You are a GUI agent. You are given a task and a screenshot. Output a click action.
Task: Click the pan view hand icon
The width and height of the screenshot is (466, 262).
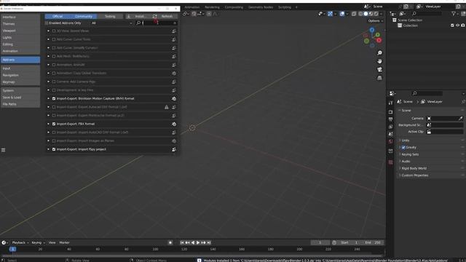coord(379,61)
